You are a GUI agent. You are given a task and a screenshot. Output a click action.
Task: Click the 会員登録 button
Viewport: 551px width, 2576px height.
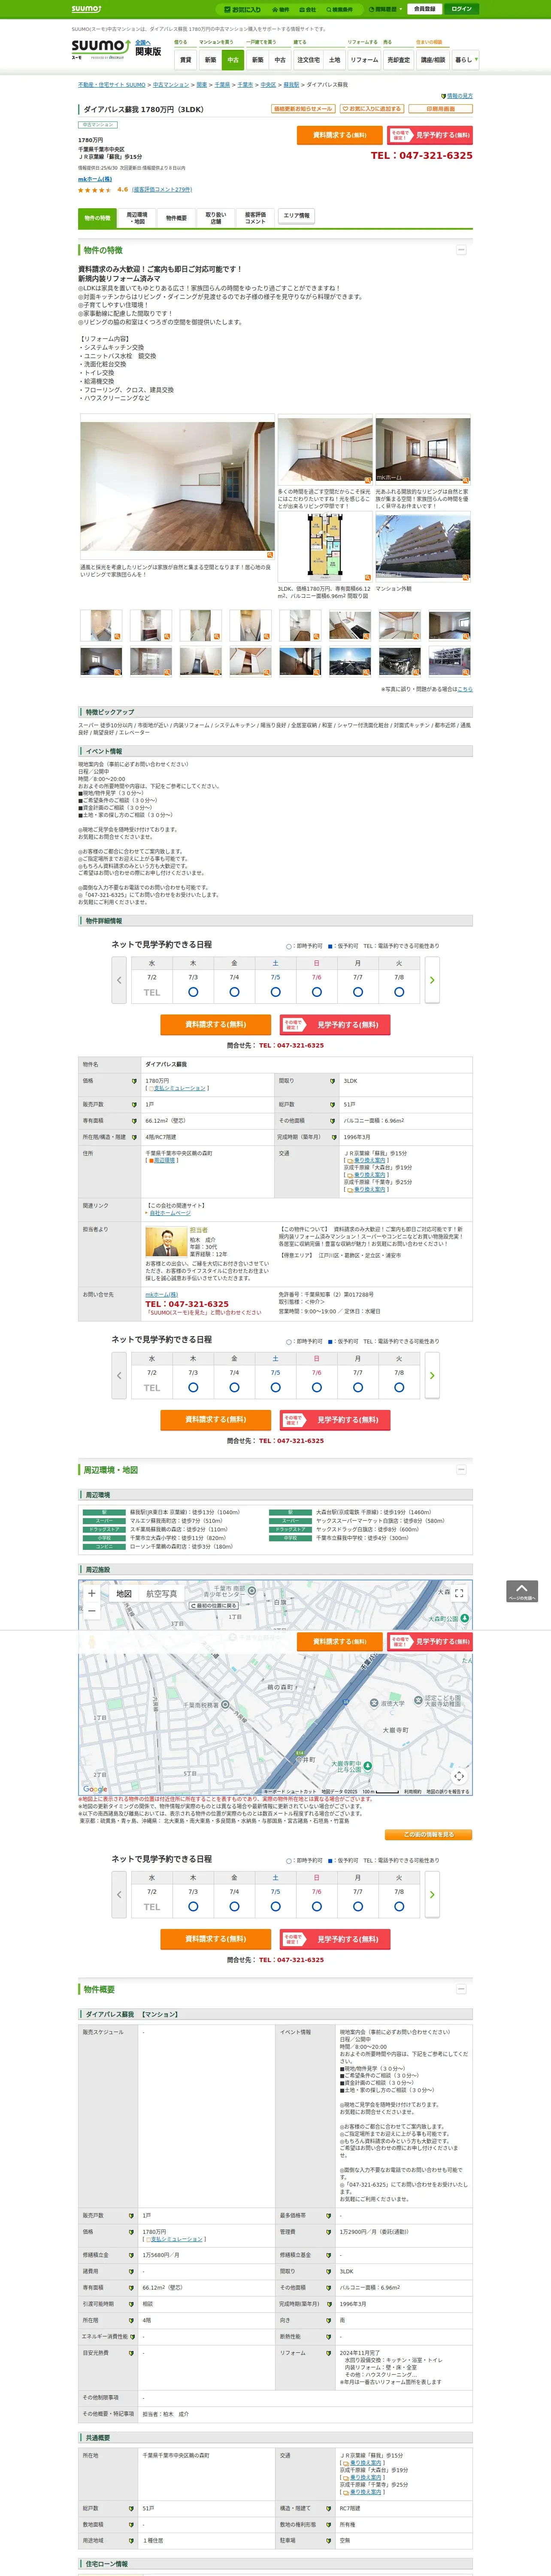click(424, 9)
